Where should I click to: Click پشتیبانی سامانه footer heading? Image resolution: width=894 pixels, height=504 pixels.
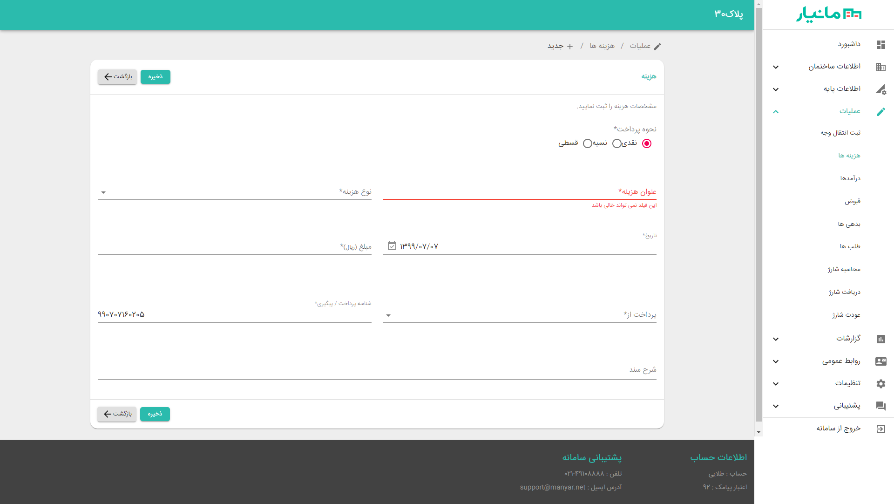click(592, 457)
